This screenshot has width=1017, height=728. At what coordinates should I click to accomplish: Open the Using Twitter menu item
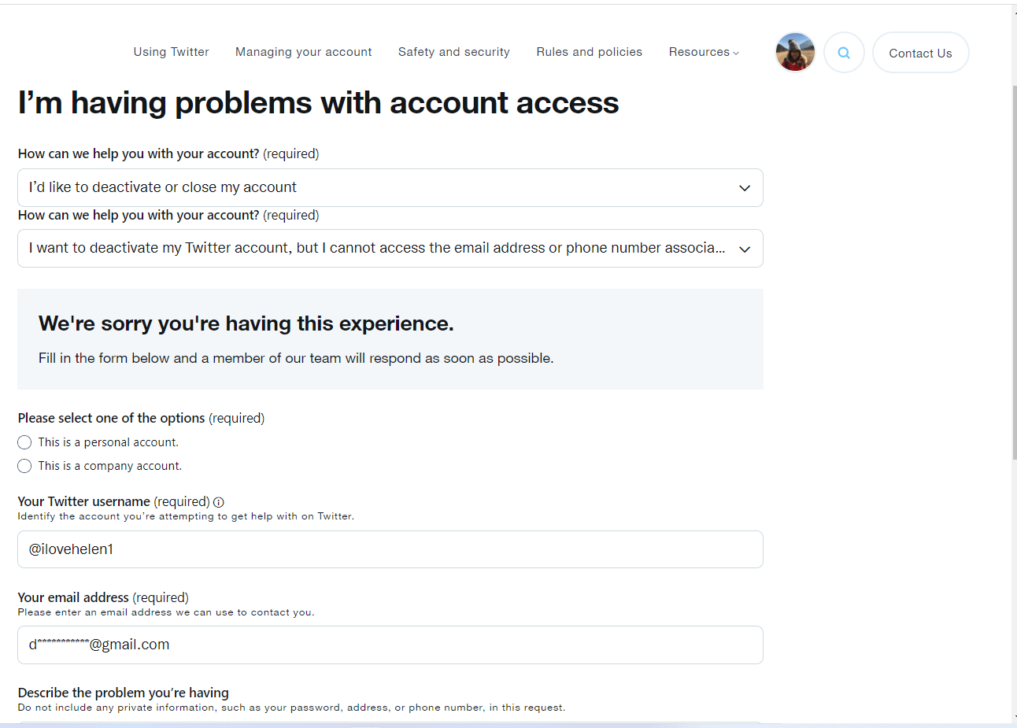pyautogui.click(x=171, y=52)
